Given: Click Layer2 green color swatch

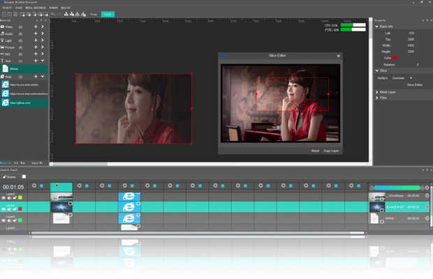Looking at the screenshot, I should (20, 197).
